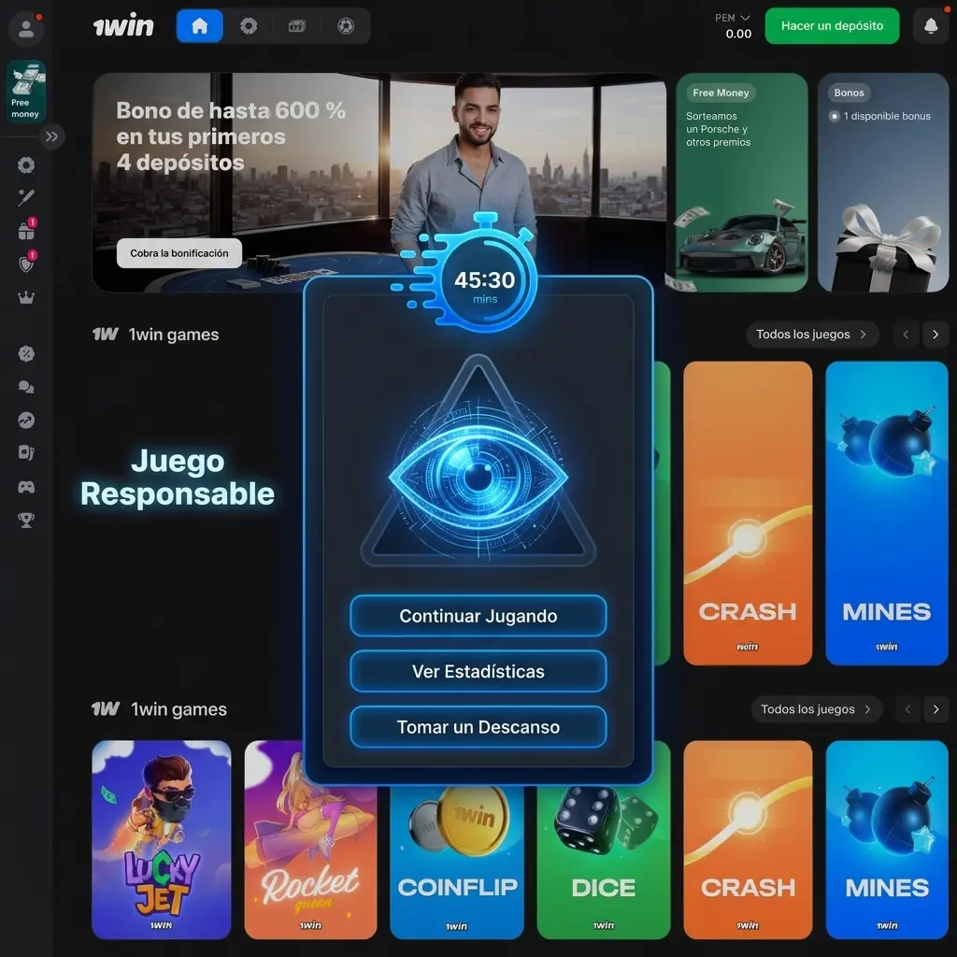Open upper Todos los juegos link
957x957 pixels.
tap(812, 335)
